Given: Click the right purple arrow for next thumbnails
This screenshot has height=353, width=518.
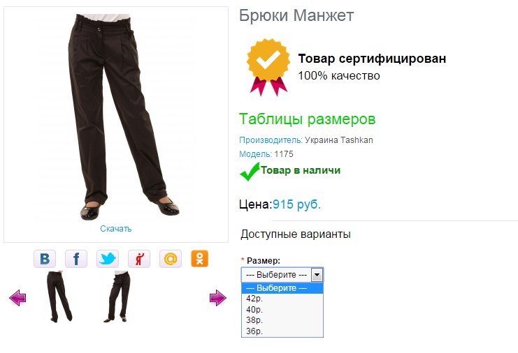Looking at the screenshot, I should pos(217,298).
